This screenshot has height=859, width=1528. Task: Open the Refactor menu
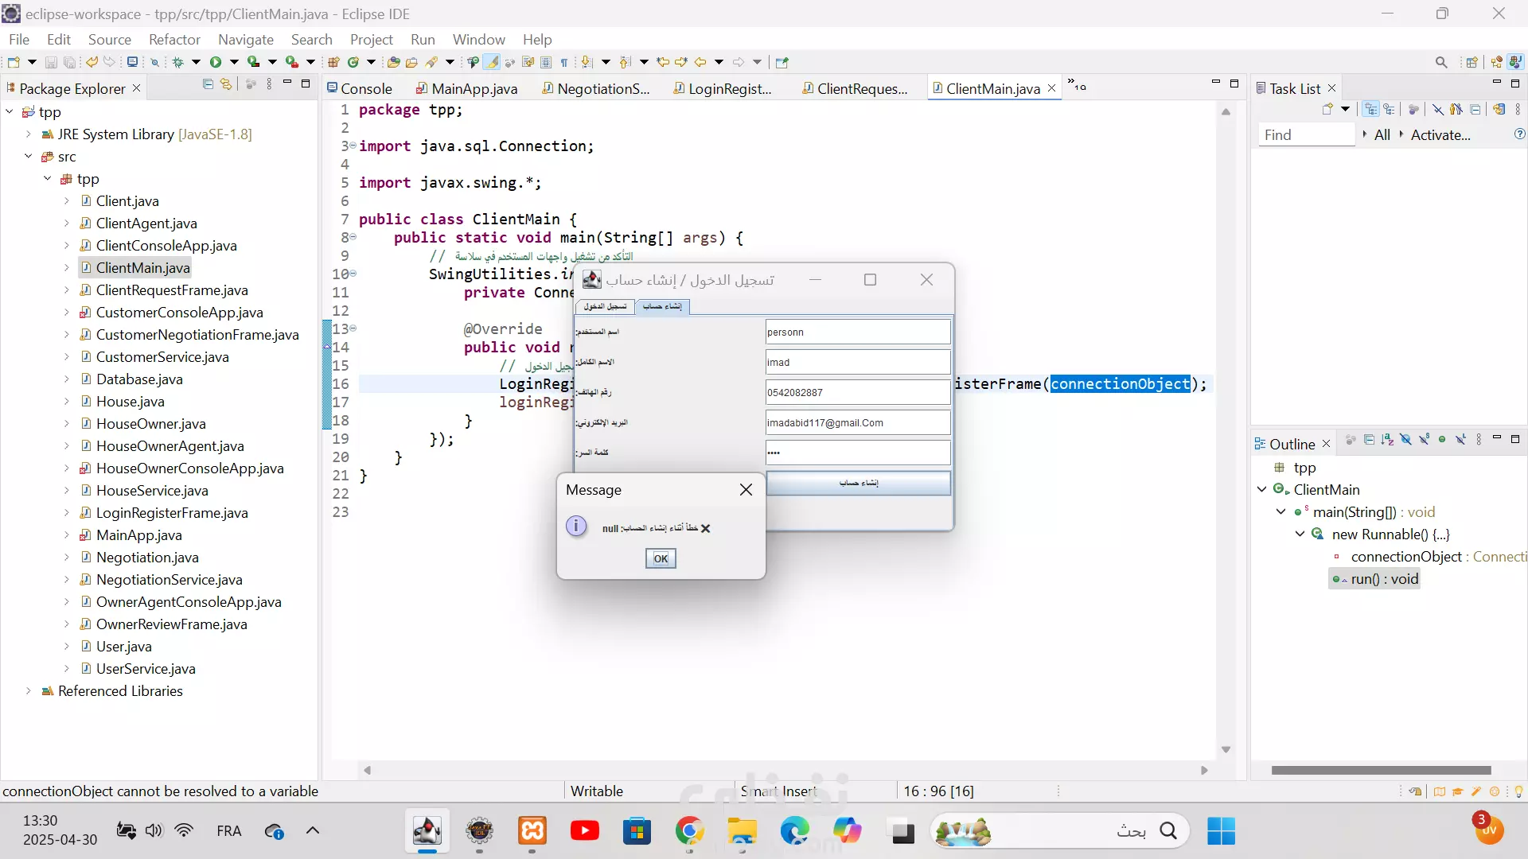pos(174,39)
